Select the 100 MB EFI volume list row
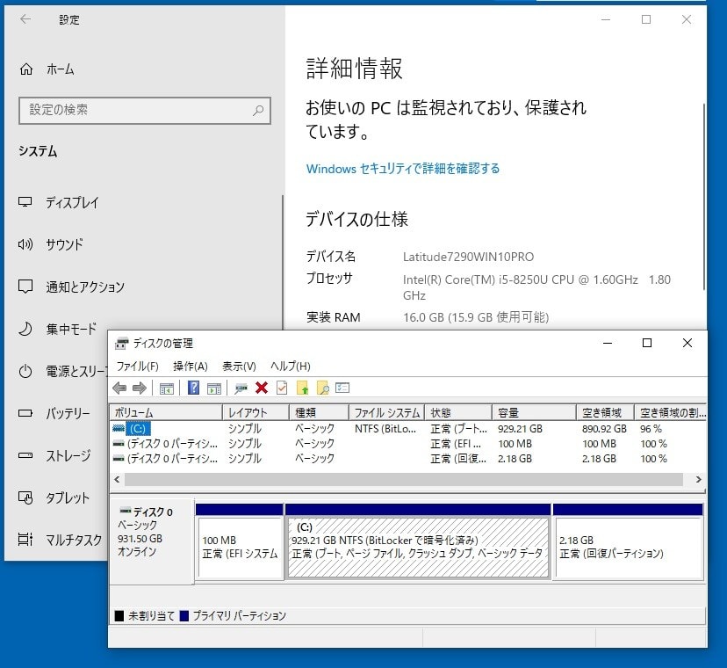 pyautogui.click(x=408, y=443)
